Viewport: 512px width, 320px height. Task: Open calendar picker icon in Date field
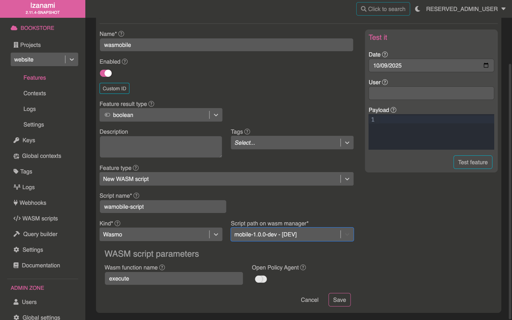click(486, 65)
